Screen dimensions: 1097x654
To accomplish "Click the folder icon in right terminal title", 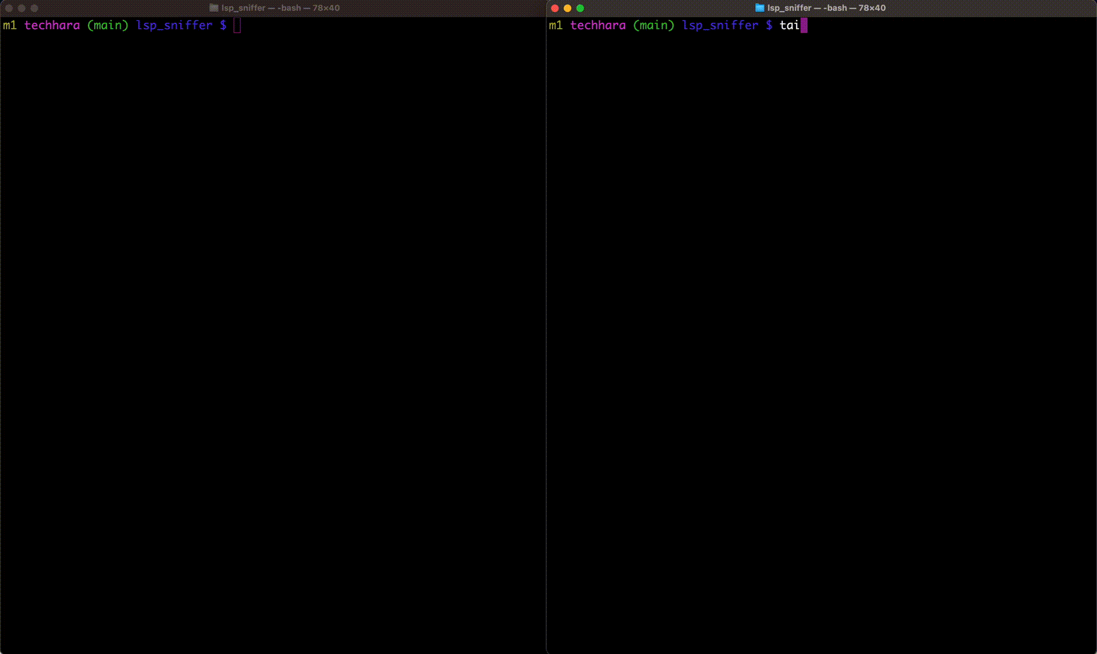I will (759, 8).
